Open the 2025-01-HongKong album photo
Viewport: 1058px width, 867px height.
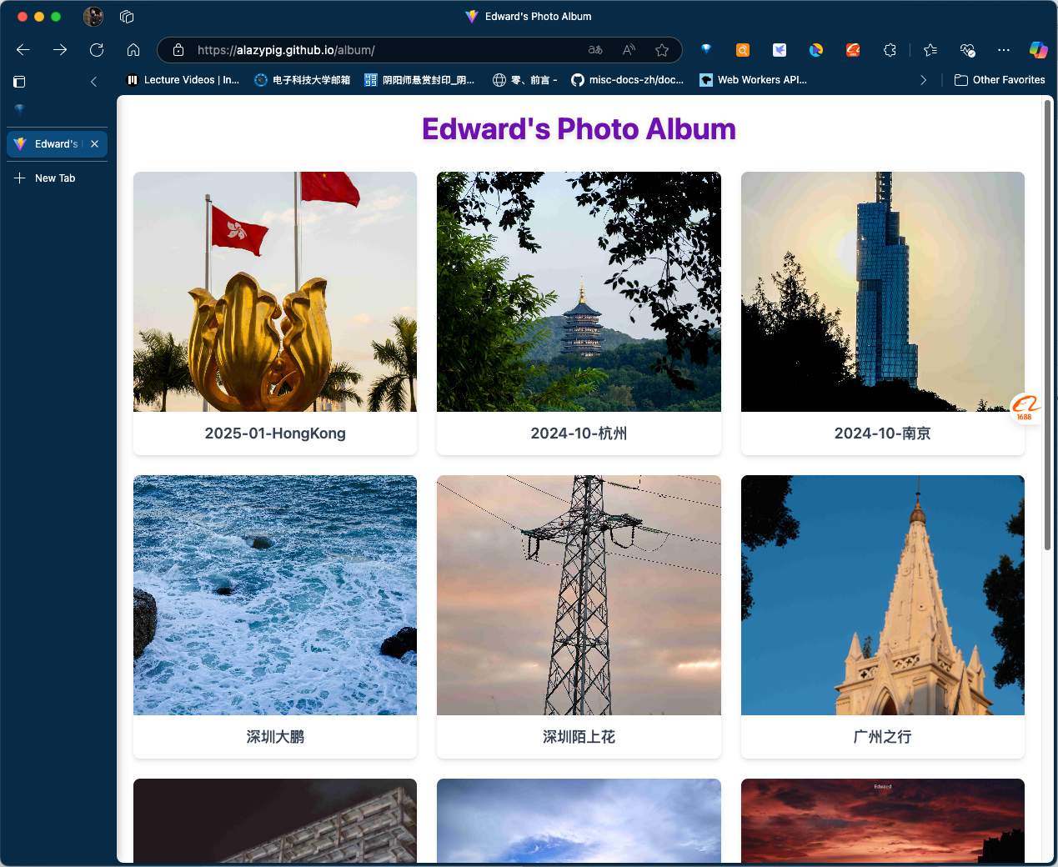275,292
